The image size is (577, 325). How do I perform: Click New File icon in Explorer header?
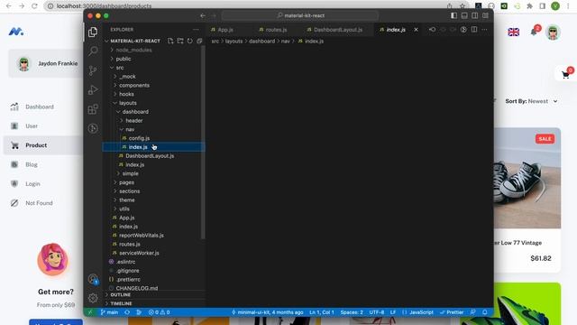point(170,41)
